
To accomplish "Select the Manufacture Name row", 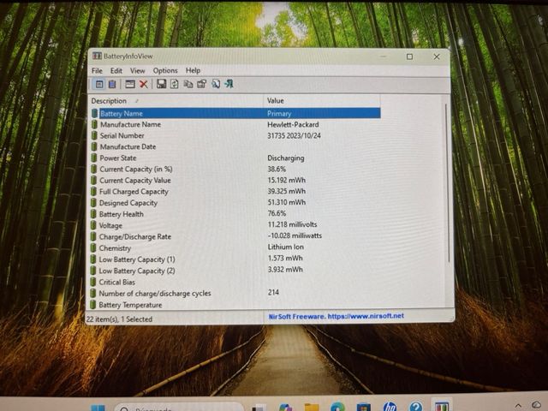I will tap(235, 124).
